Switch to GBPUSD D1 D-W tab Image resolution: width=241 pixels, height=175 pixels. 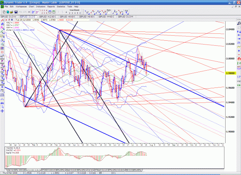coord(8,17)
